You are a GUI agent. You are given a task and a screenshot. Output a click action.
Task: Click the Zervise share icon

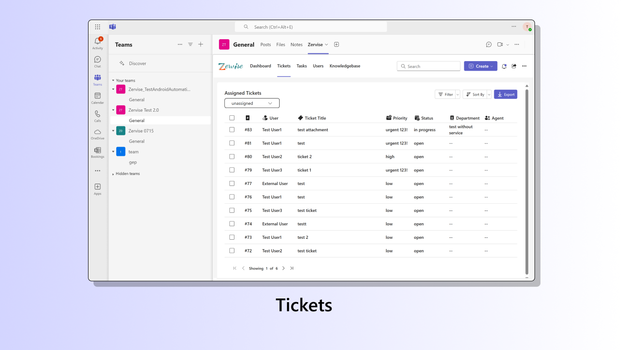pyautogui.click(x=514, y=66)
